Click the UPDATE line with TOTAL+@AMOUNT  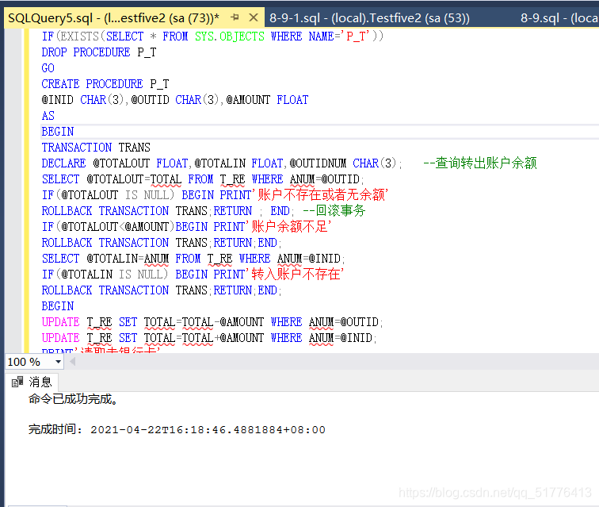pyautogui.click(x=209, y=338)
